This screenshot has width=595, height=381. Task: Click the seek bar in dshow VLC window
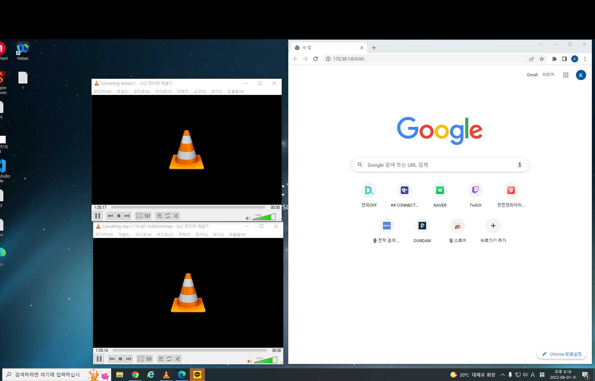[x=188, y=208]
